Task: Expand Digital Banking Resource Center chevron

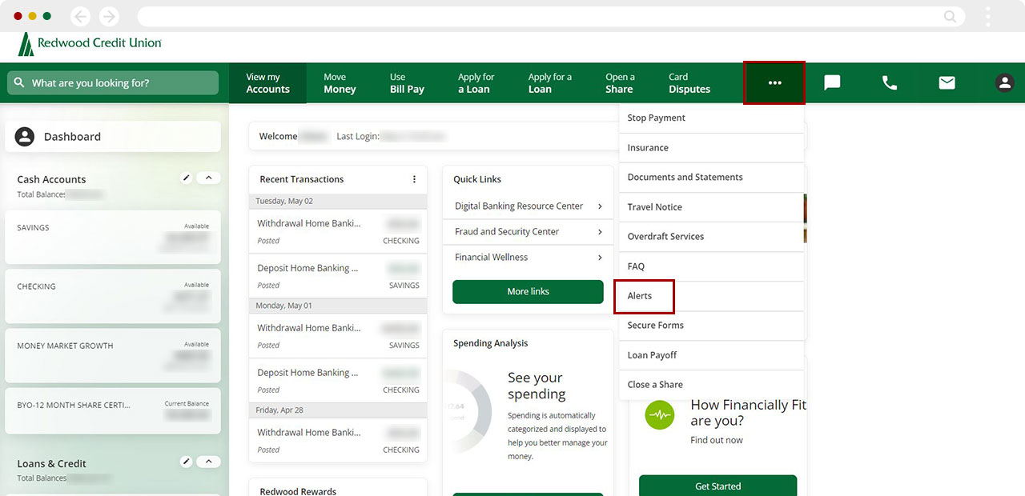Action: (600, 206)
